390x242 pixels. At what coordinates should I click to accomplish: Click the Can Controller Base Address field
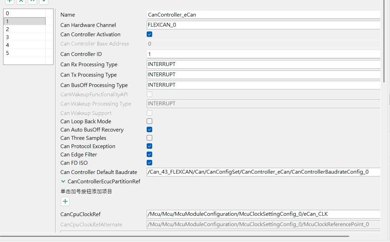pos(263,44)
